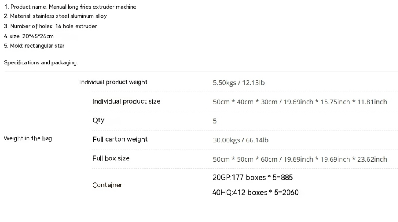Click the 40HQ:412 boxes text

pyautogui.click(x=256, y=193)
